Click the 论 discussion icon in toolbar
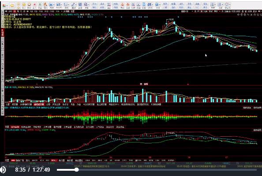 (80, 5)
